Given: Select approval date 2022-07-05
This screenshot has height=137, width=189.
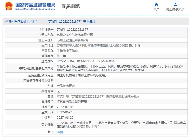Looking at the screenshot, I should (x=65, y=107).
